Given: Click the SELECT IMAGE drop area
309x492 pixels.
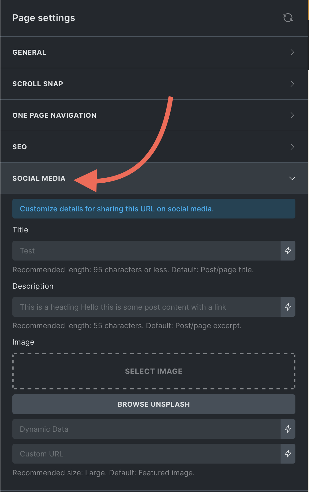Looking at the screenshot, I should (x=154, y=371).
